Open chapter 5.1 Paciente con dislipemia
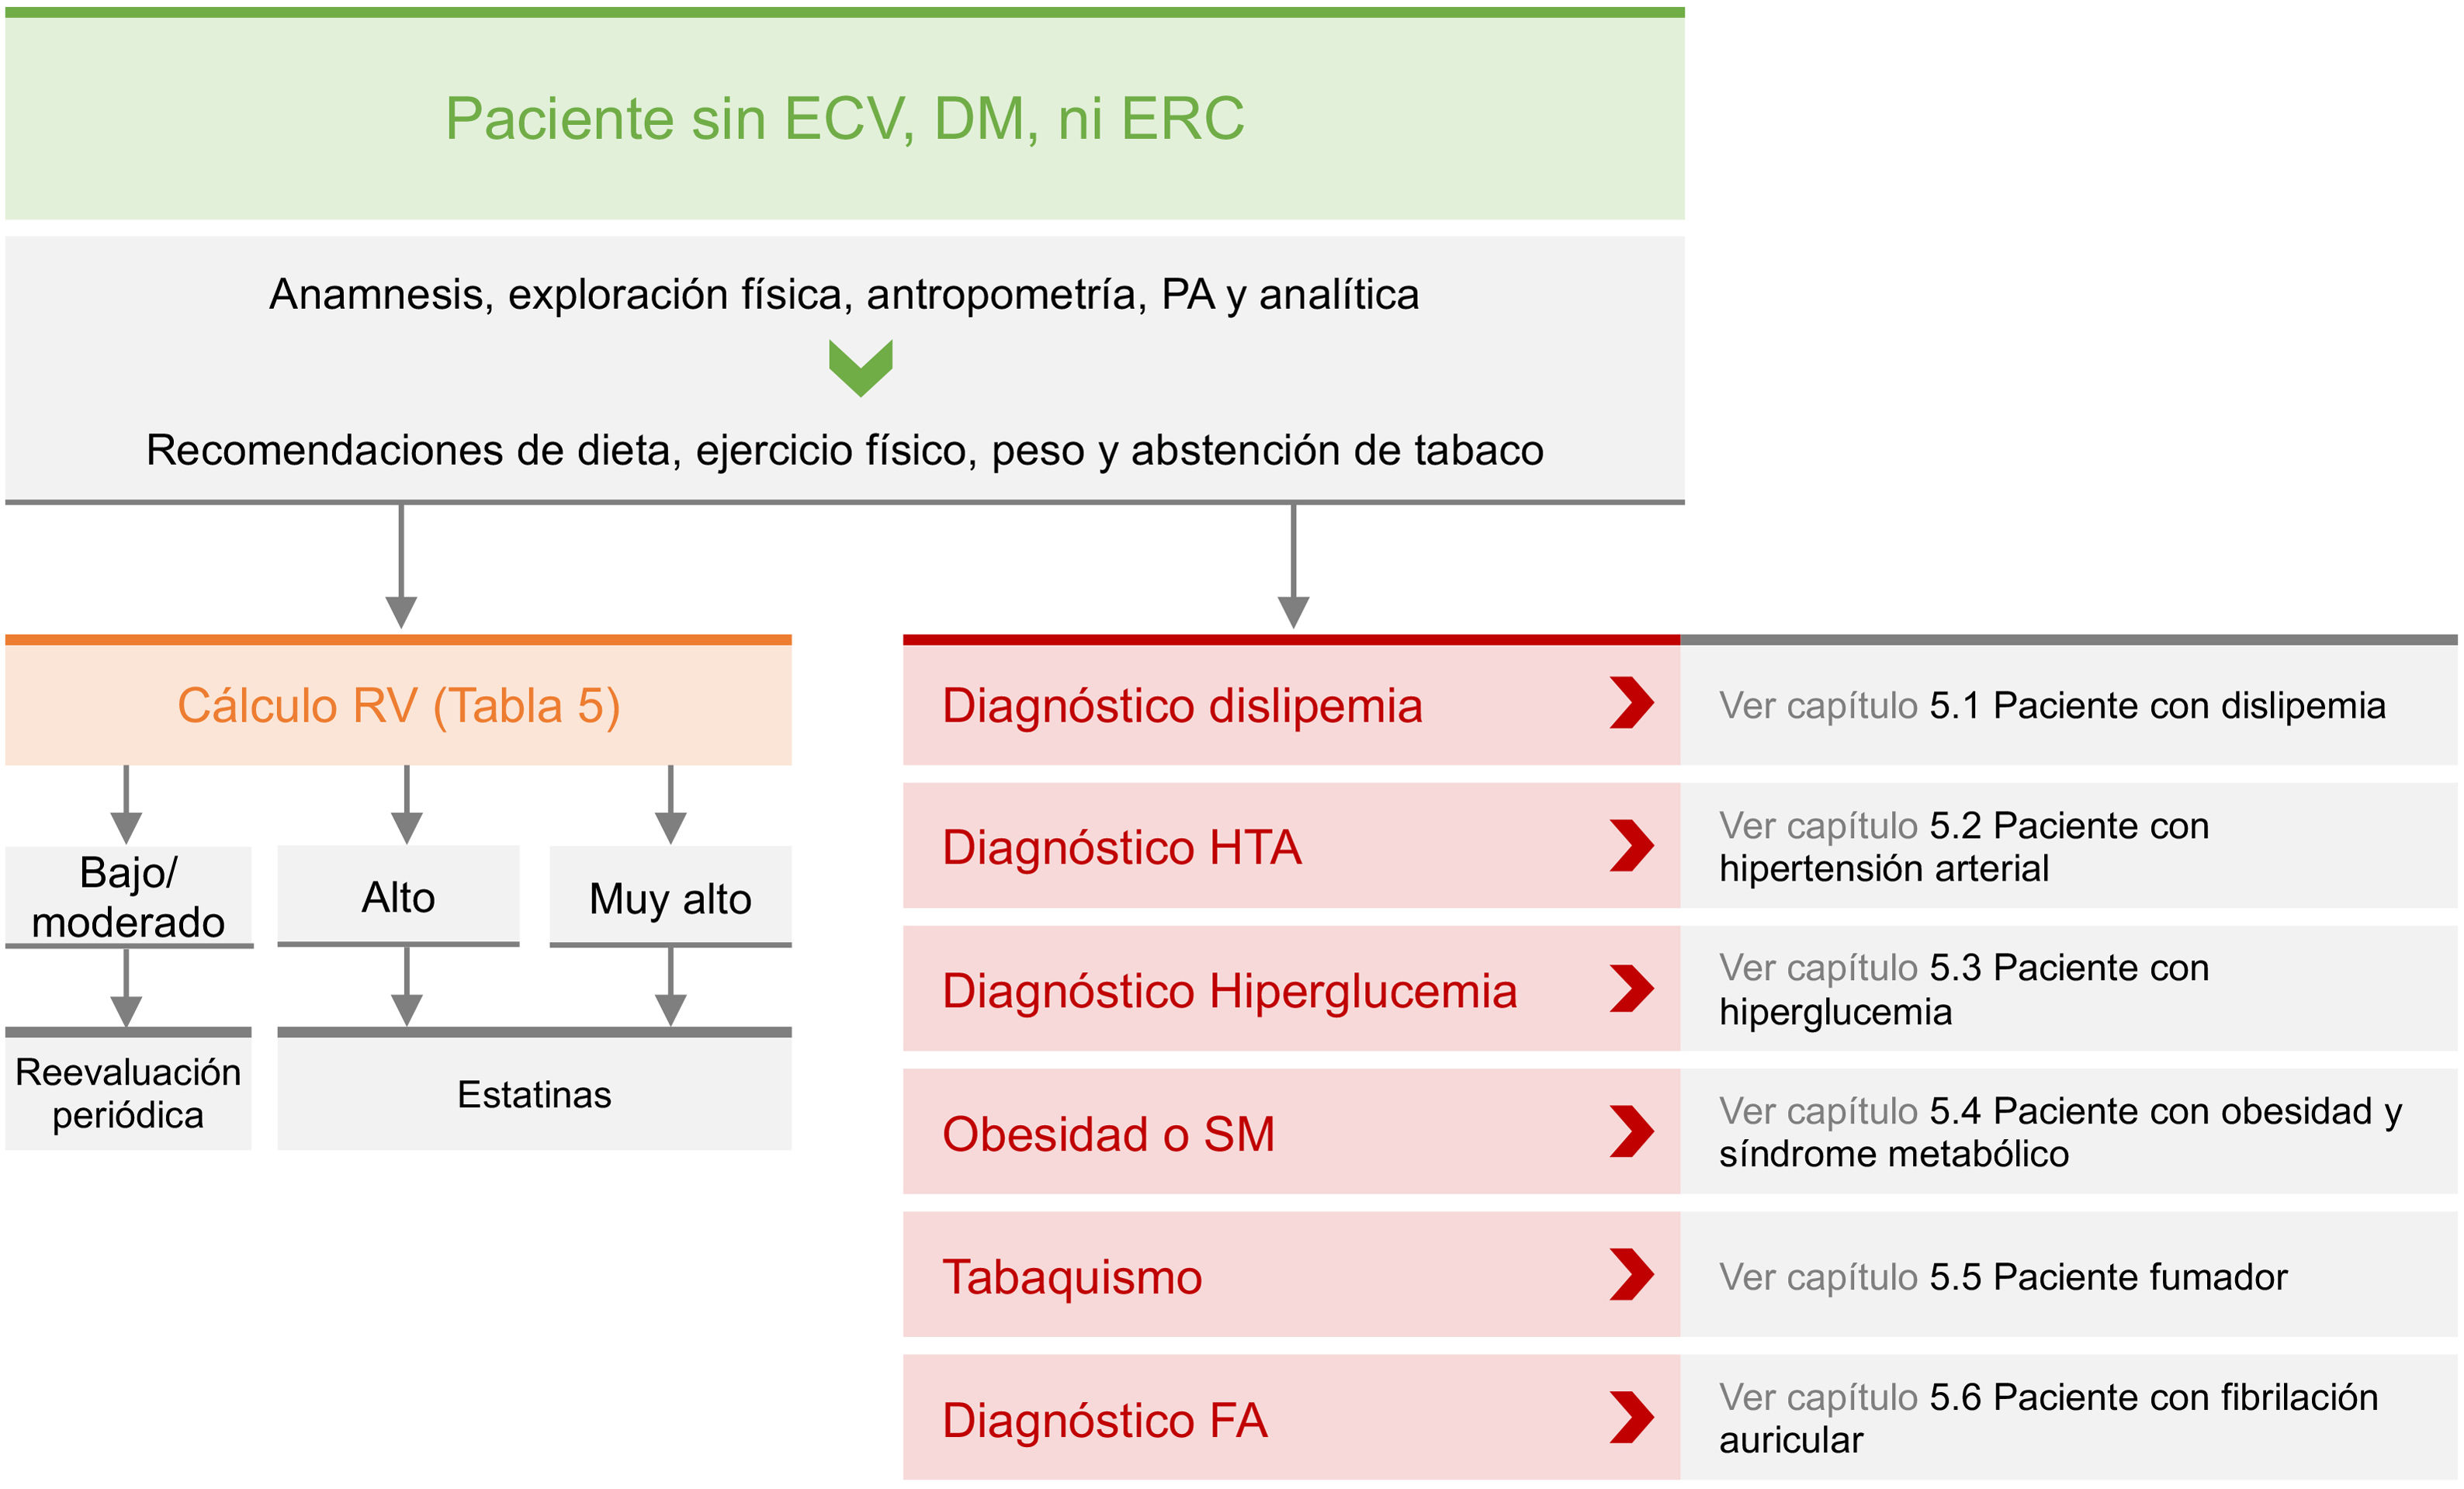The height and width of the screenshot is (1489, 2464). click(x=2052, y=706)
